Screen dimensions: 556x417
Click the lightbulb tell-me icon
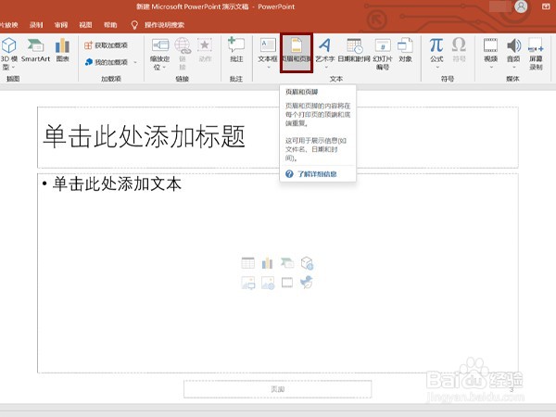[x=134, y=25]
